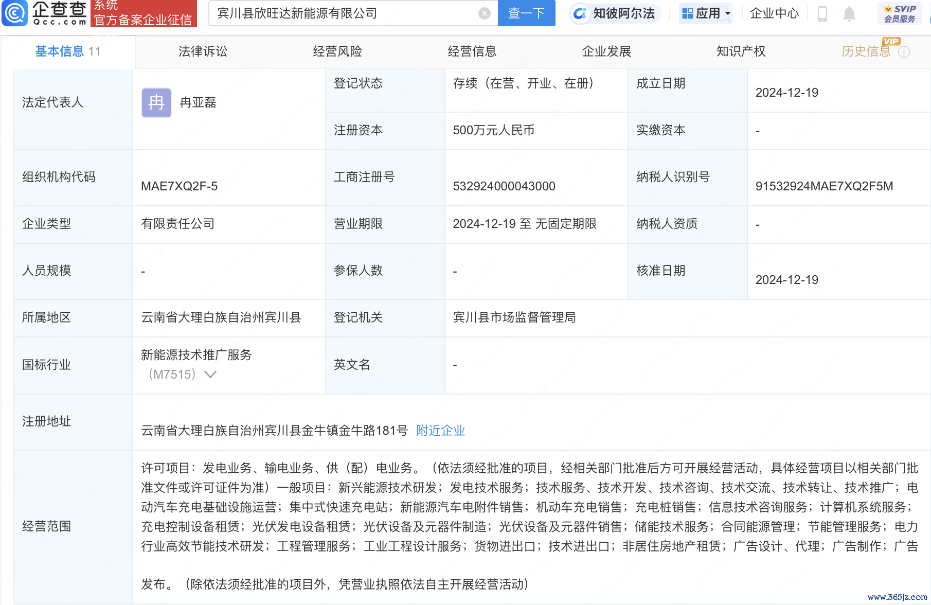Click tax ID 91532924MAE7XQ2F5M
Image resolution: width=931 pixels, height=605 pixels.
(824, 186)
